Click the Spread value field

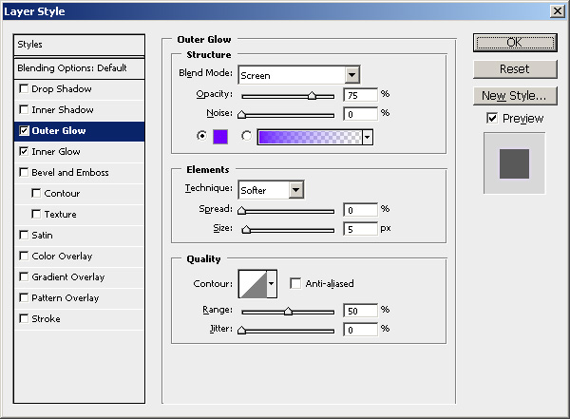coord(361,210)
